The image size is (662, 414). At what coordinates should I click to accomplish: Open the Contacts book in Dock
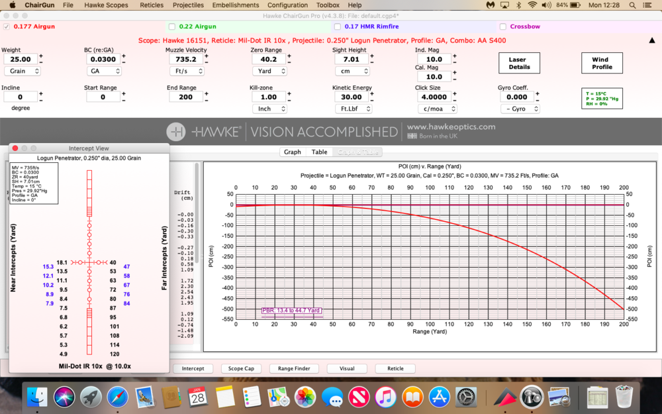point(171,397)
